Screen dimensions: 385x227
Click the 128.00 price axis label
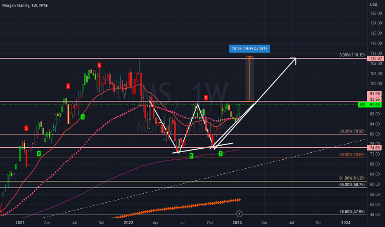coord(376,13)
